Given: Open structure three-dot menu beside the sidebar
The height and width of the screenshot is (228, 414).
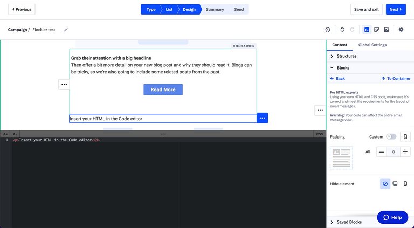Looking at the screenshot, I should [320, 110].
